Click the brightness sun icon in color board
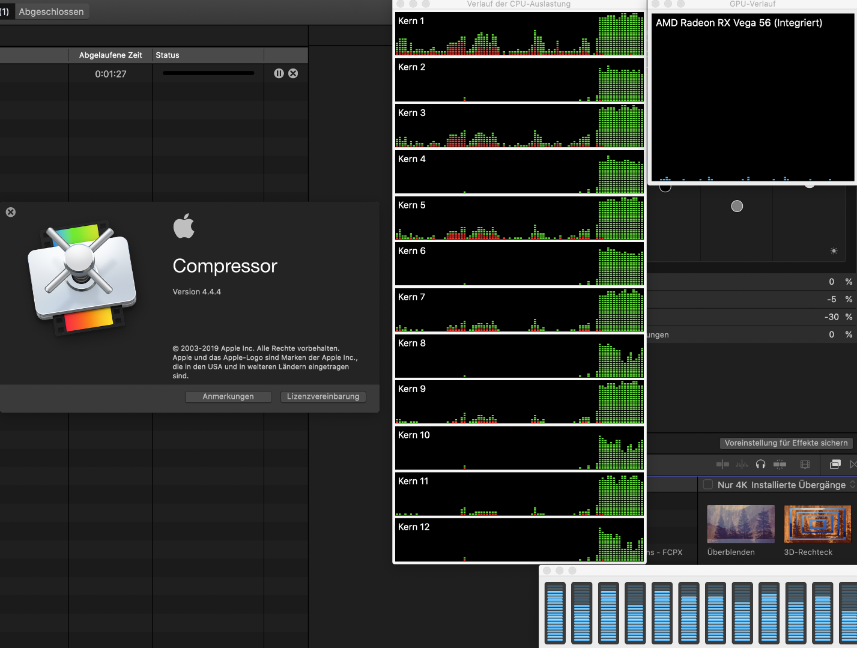This screenshot has width=857, height=648. pyautogui.click(x=834, y=251)
